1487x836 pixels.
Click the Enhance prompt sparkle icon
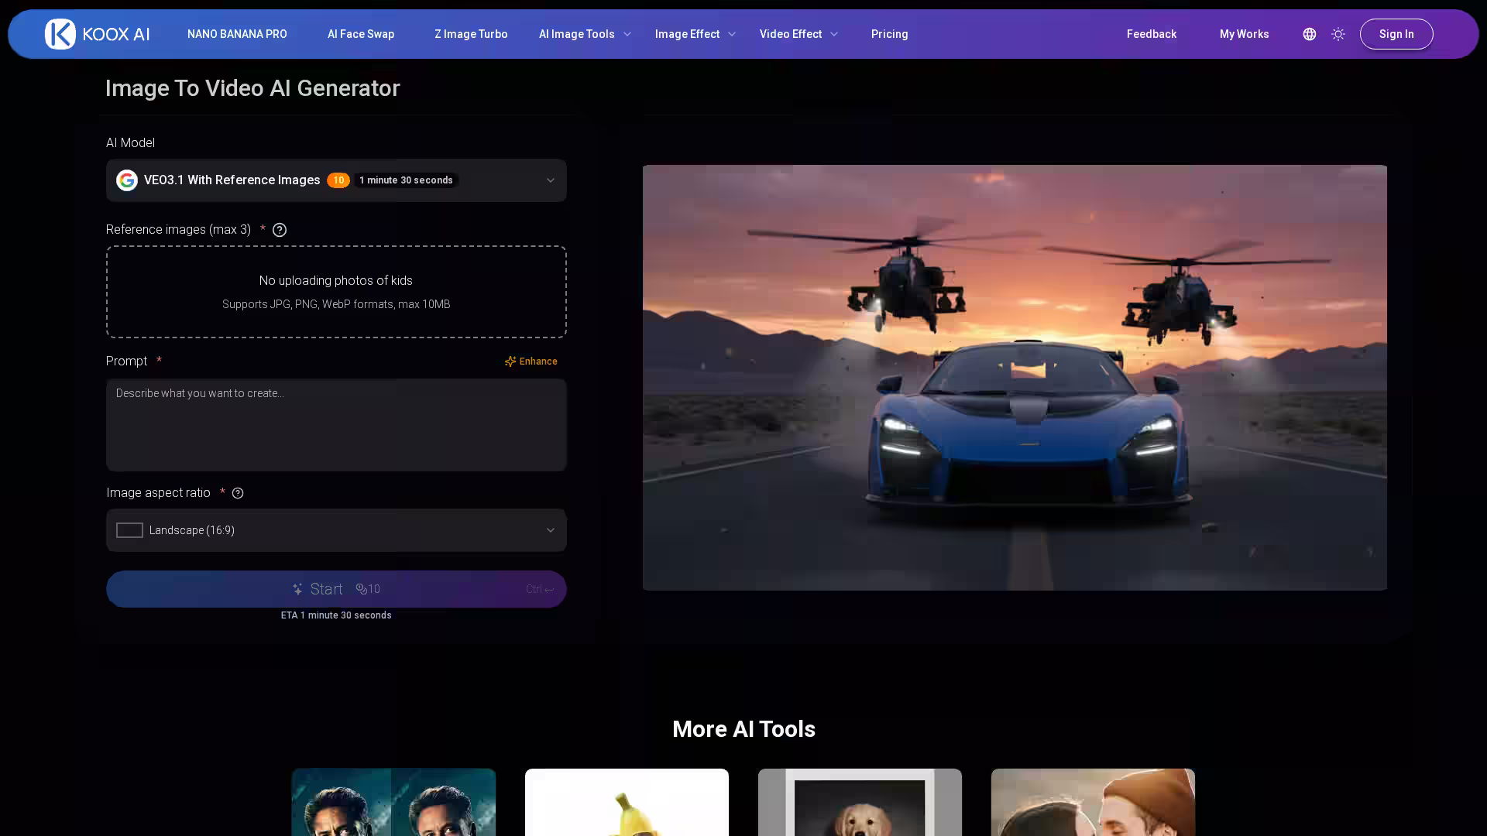click(510, 361)
